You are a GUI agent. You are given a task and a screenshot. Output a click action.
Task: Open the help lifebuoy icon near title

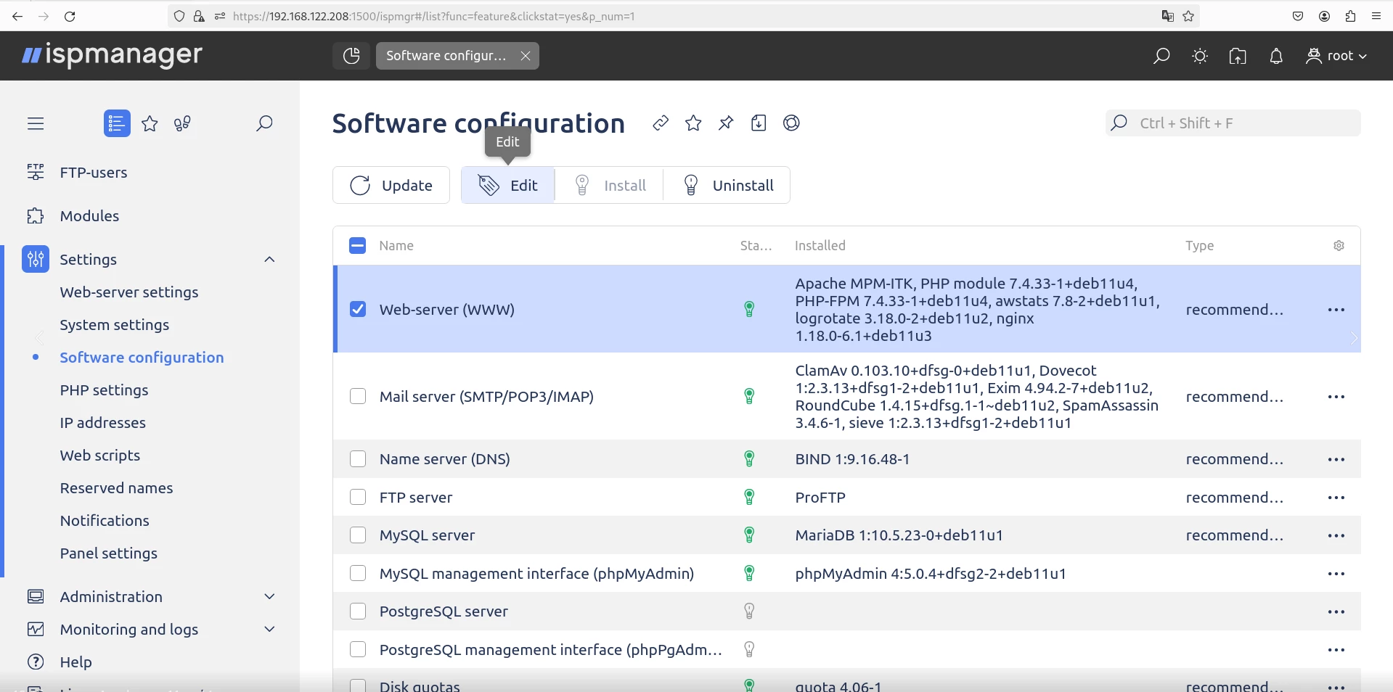pos(791,123)
